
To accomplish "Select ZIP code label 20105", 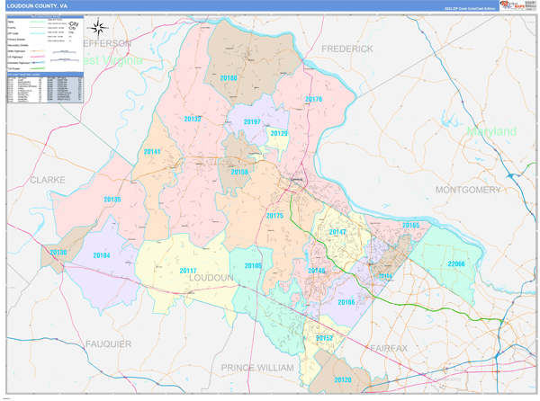I will point(253,266).
